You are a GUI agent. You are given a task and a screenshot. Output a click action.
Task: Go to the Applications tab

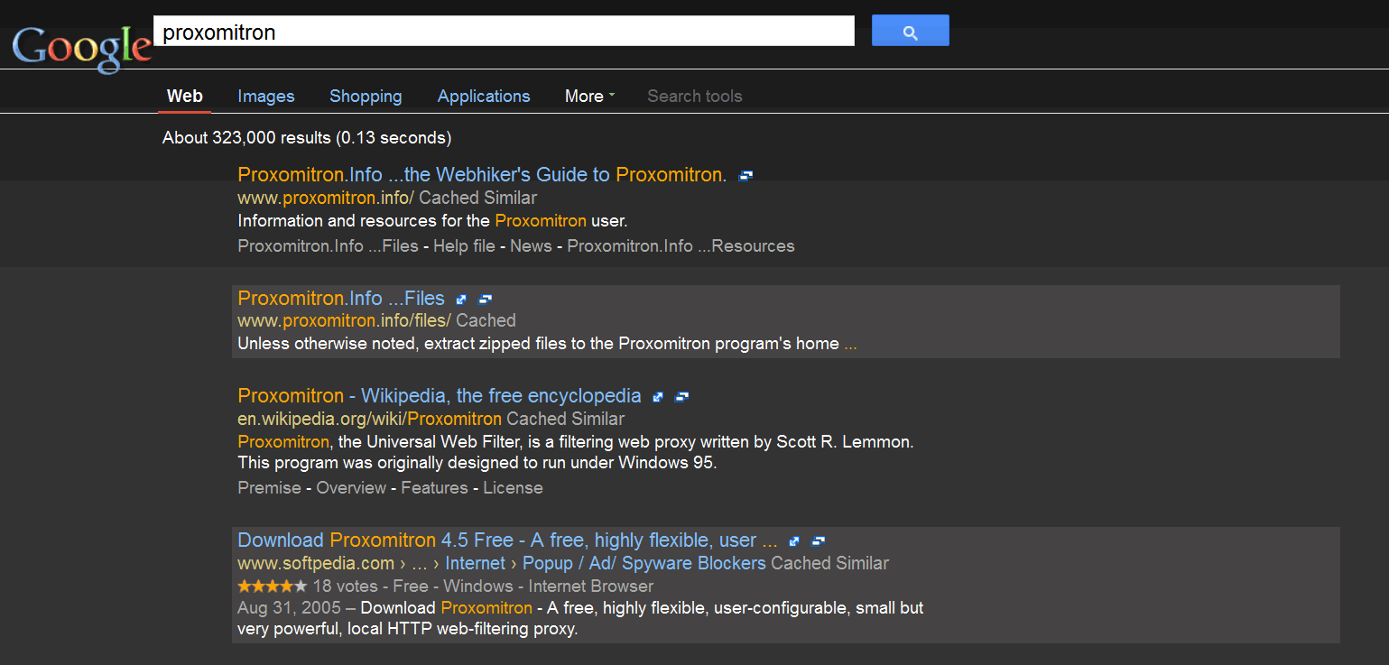[x=484, y=97]
